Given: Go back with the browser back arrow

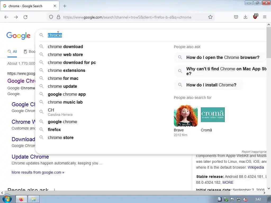Looking at the screenshot, I should (6, 17).
